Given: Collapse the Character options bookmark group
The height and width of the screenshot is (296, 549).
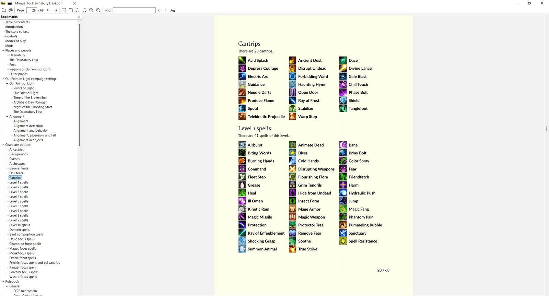Looking at the screenshot, I should click(3, 145).
